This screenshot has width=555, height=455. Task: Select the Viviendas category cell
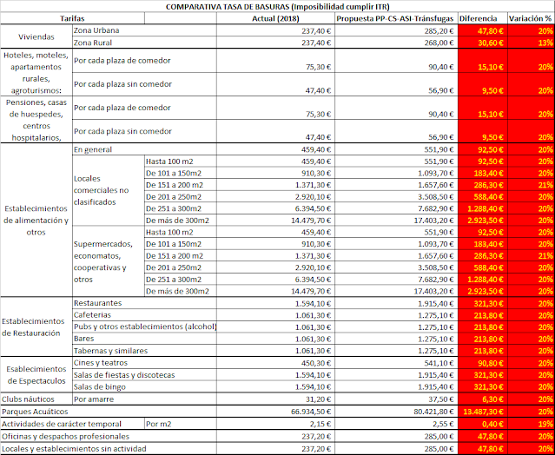tap(36, 36)
